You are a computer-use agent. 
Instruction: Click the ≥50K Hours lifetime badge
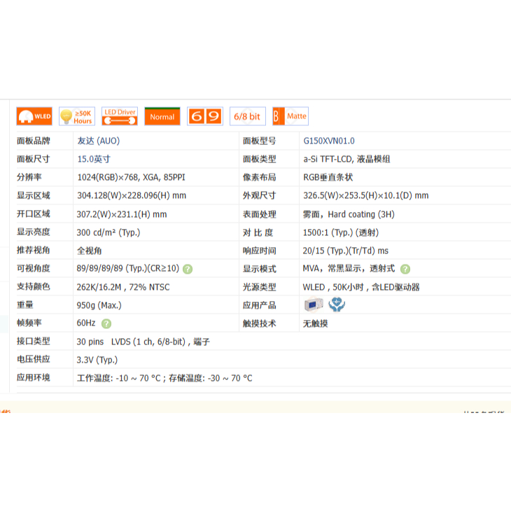(x=76, y=116)
